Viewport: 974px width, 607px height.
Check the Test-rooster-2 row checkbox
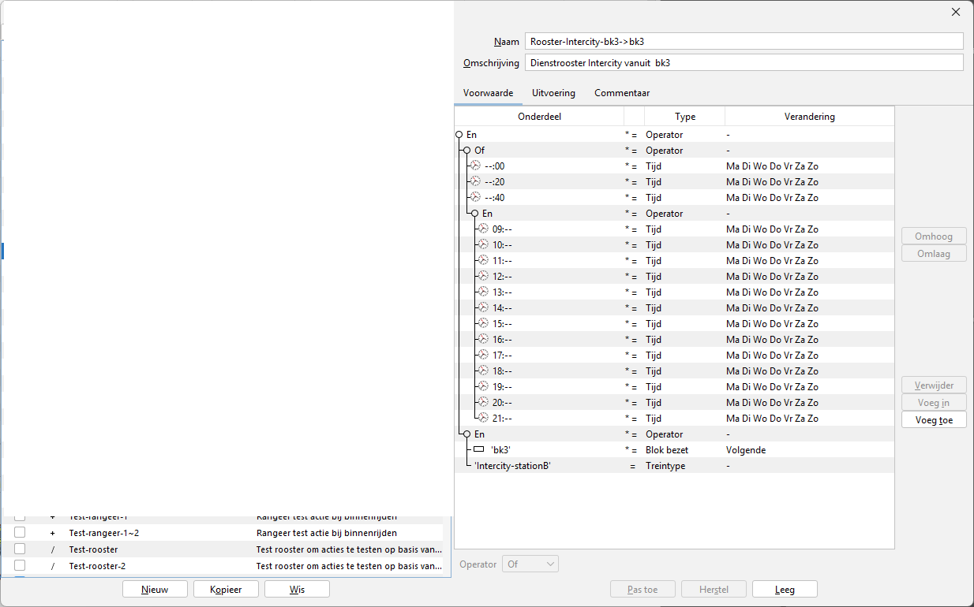(x=20, y=566)
